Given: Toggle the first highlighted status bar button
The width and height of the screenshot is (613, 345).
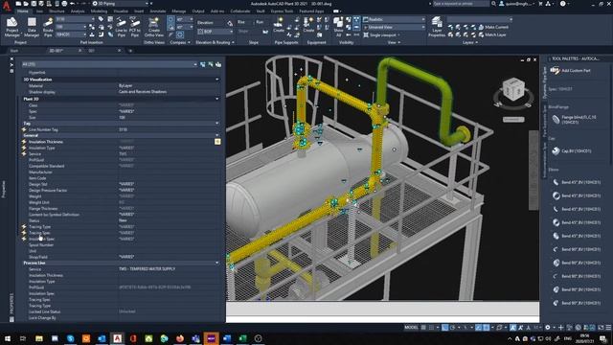Looking at the screenshot, I should [444, 328].
